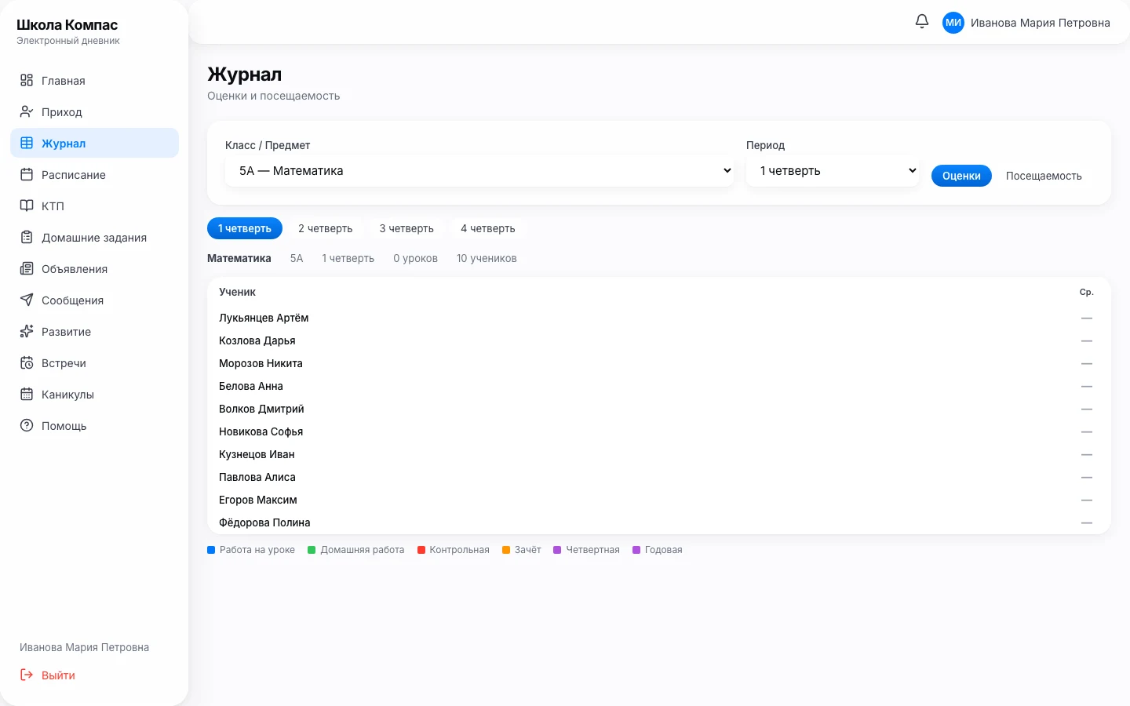Image resolution: width=1130 pixels, height=706 pixels.
Task: Switch to Посещаемость view
Action: pos(1044,176)
